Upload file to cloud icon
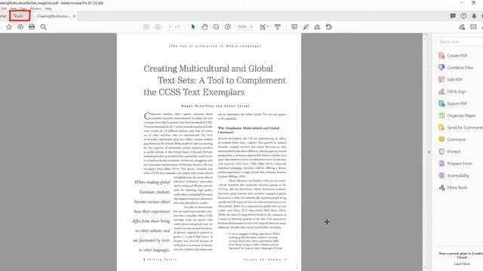Screen dimensions: 483x271 coord(20,27)
